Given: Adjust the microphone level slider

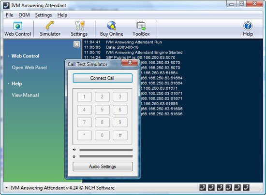Looking at the screenshot, I should [106, 156].
